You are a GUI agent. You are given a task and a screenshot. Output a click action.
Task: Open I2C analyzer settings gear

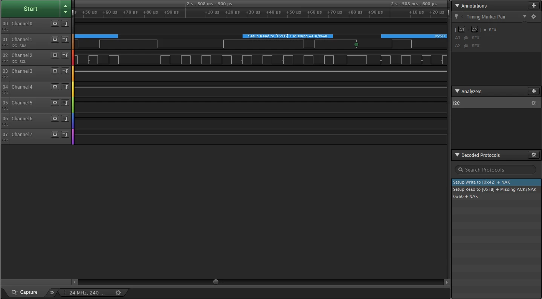(534, 103)
